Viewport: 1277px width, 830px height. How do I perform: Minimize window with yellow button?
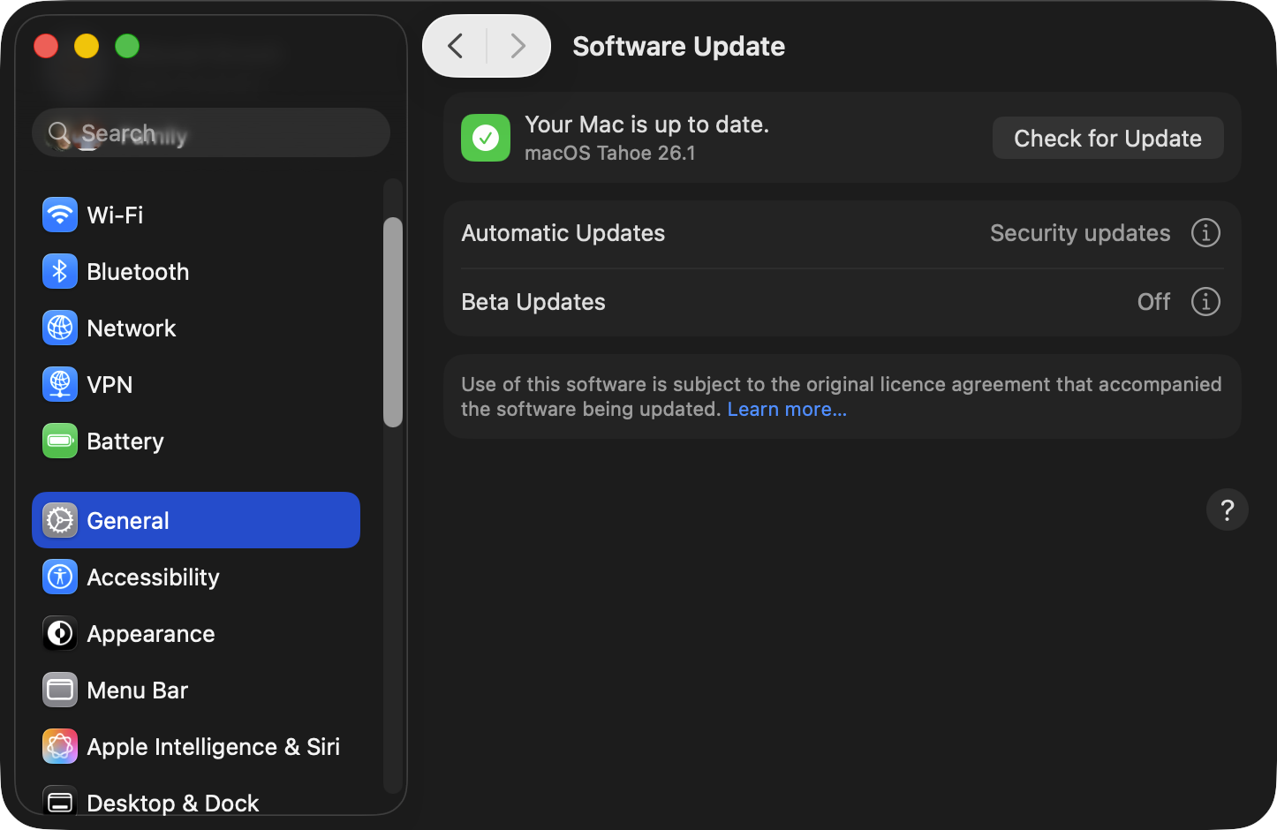87,46
